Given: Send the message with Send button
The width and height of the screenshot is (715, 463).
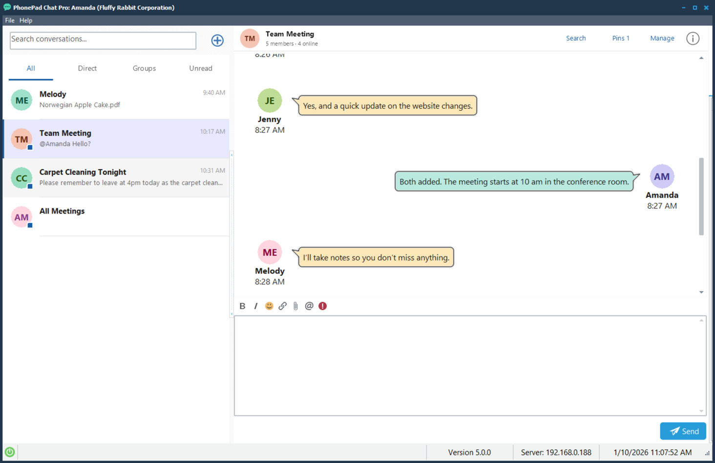Looking at the screenshot, I should (x=683, y=431).
